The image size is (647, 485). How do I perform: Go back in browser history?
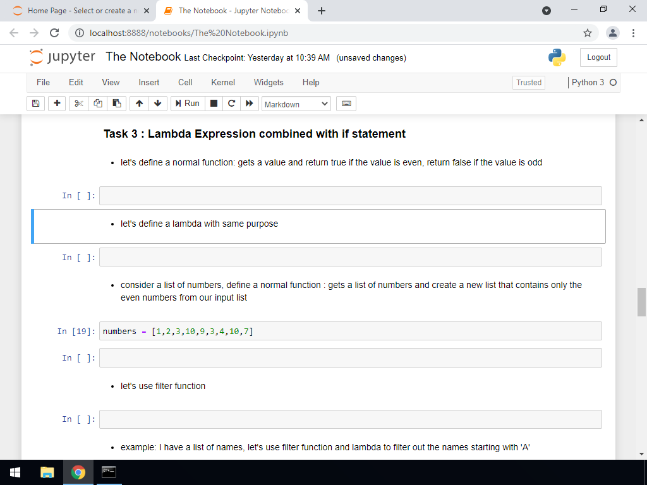14,33
